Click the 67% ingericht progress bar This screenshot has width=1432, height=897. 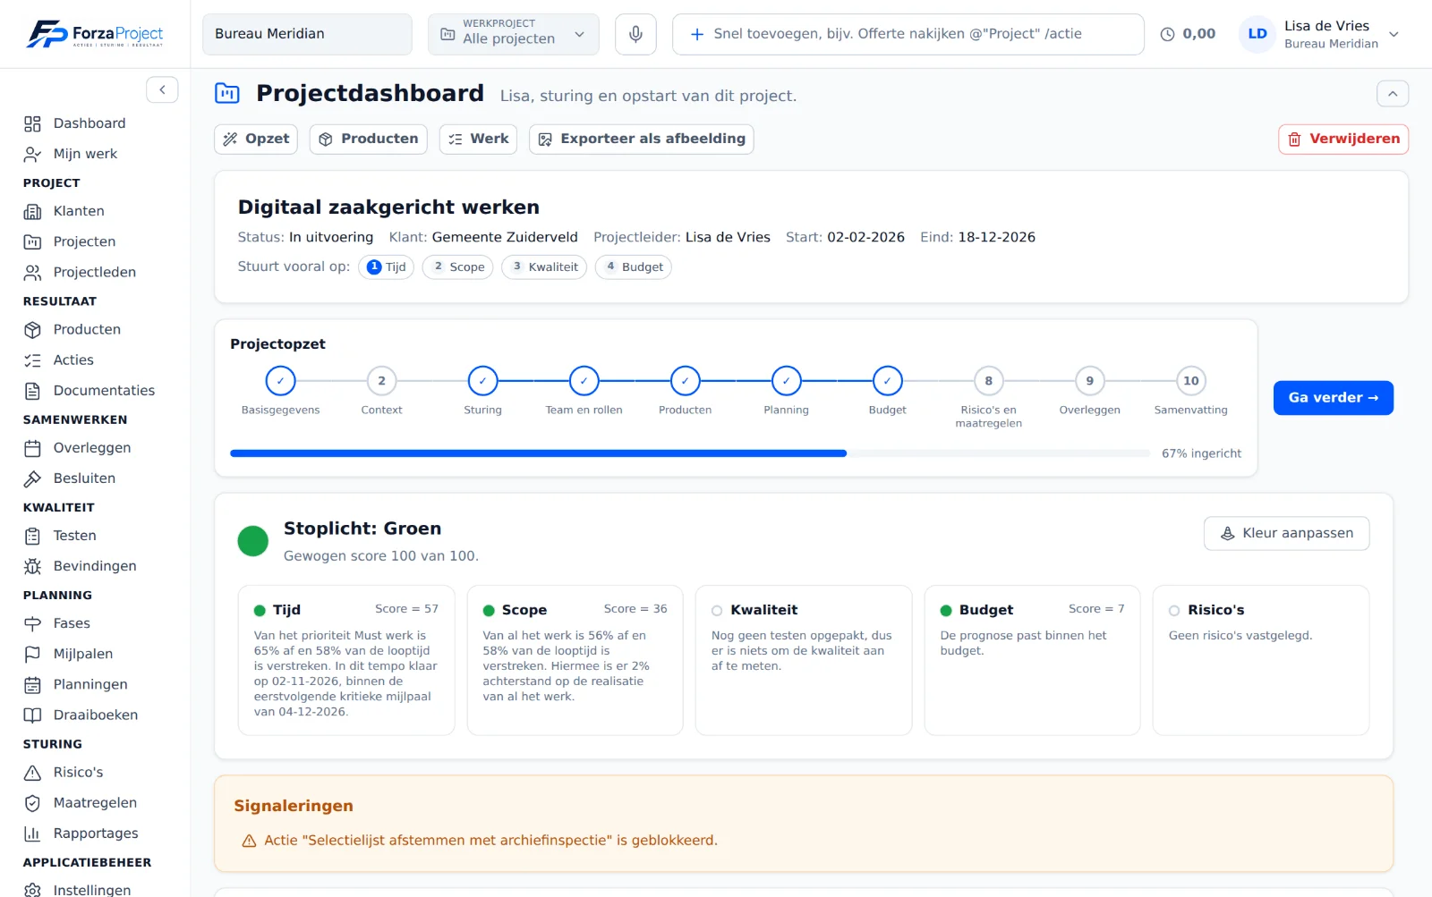coord(690,453)
